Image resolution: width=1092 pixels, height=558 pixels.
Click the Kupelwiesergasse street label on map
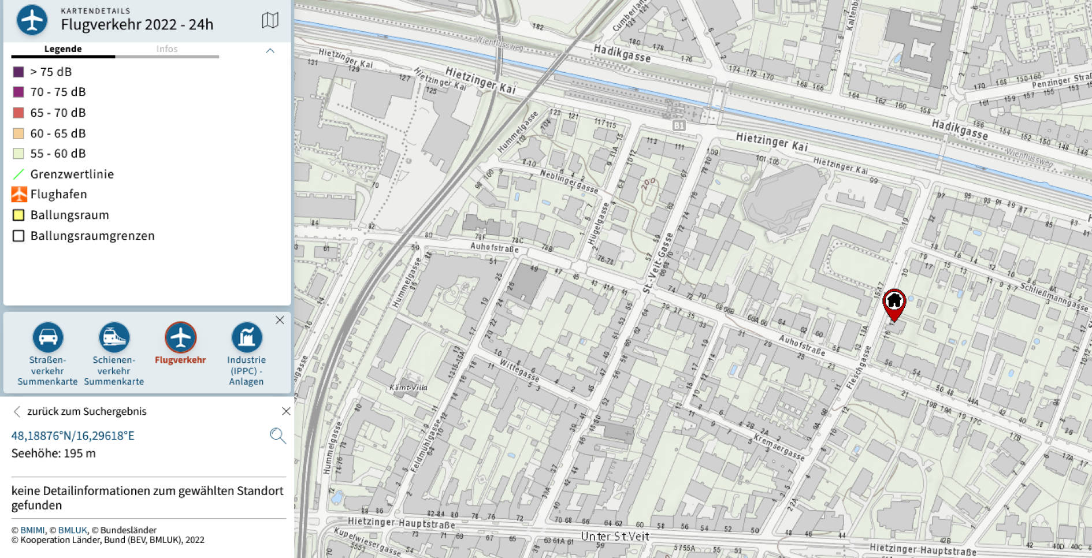(x=367, y=541)
